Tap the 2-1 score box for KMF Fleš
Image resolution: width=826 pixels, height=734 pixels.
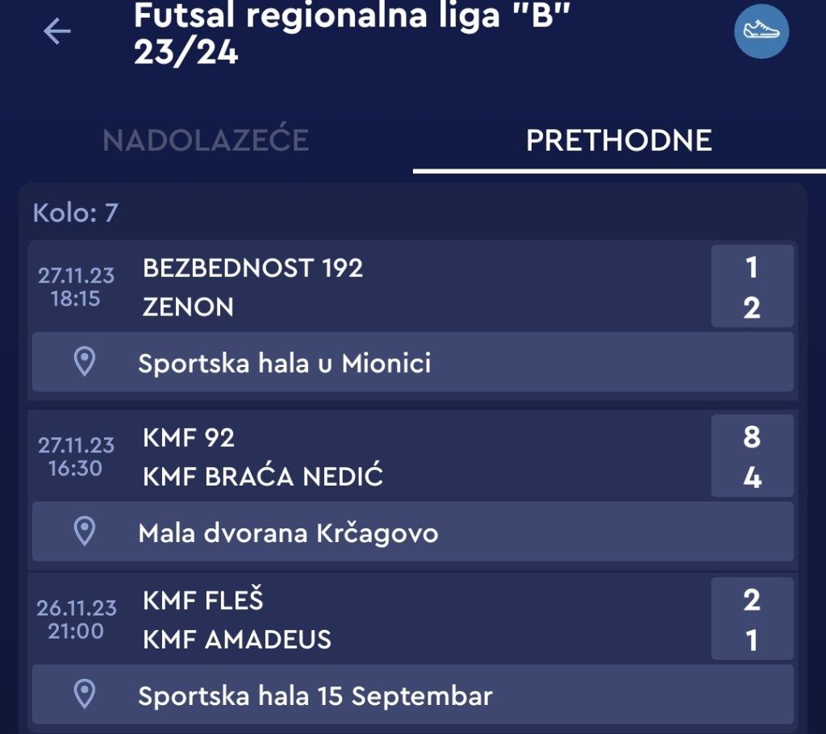click(x=752, y=619)
